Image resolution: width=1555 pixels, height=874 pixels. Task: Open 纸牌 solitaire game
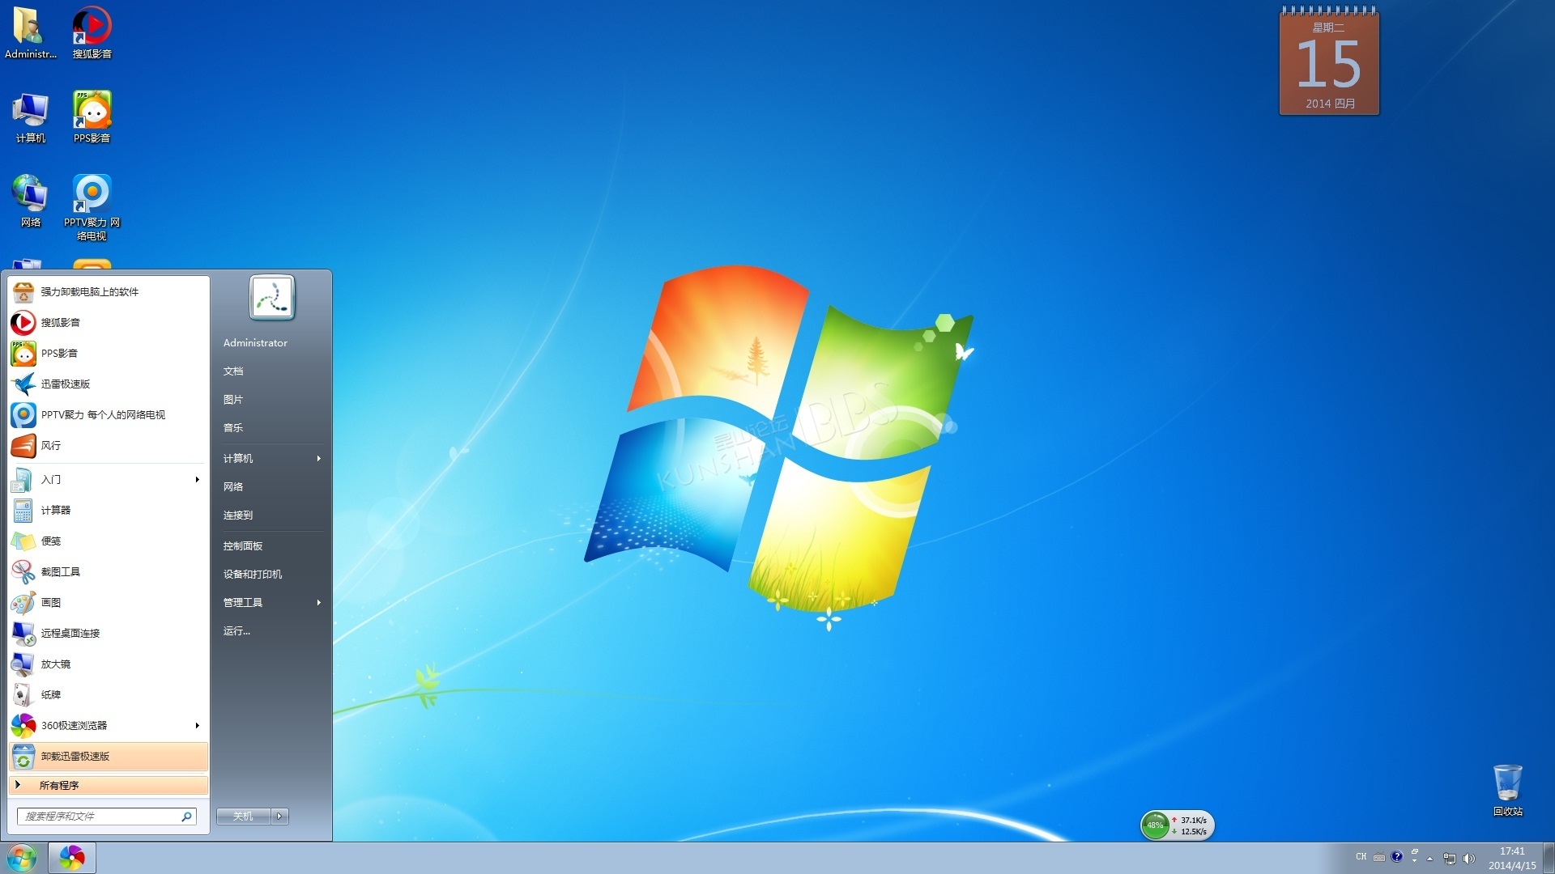click(109, 695)
